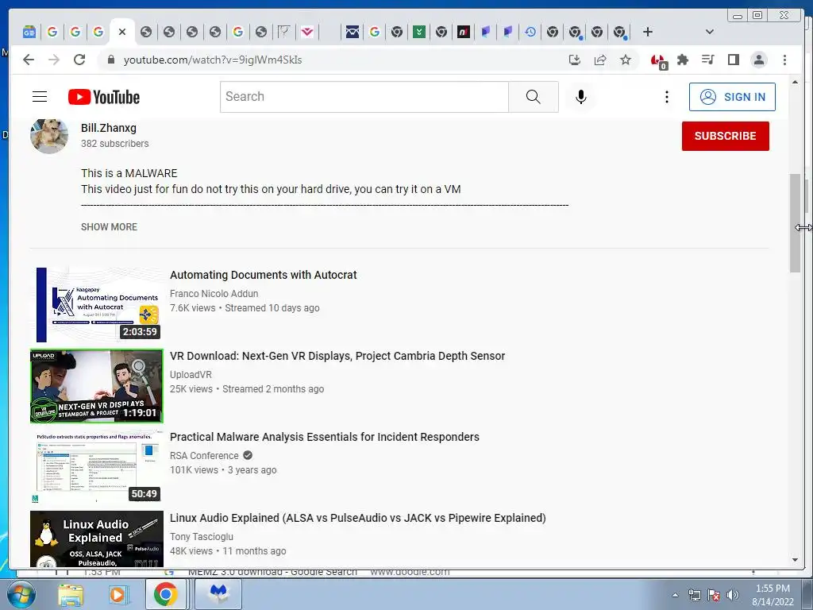
Task: Open 'Linux Audio Explained' video title
Action: (358, 518)
